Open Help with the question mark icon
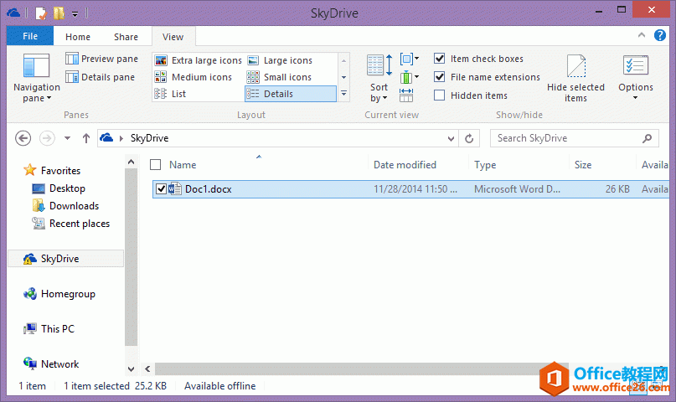 [x=659, y=35]
